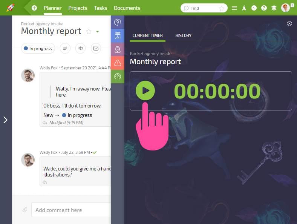Click Rocket agency inside in timer panel
The width and height of the screenshot is (297, 224).
coord(151,54)
